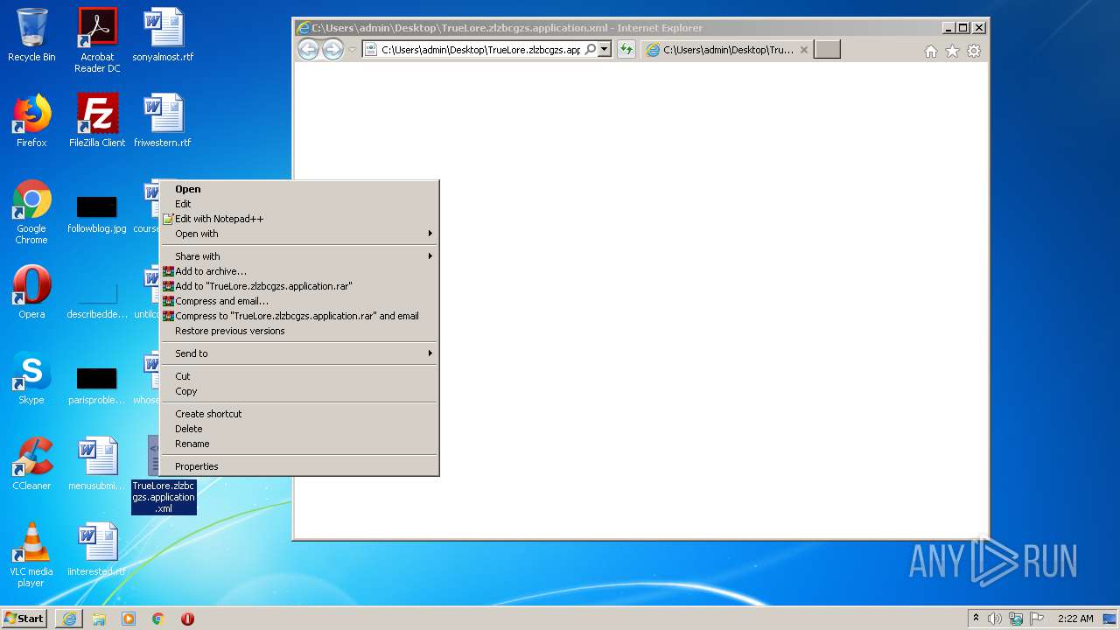Click Internet Explorer taskbar button

pos(69,619)
